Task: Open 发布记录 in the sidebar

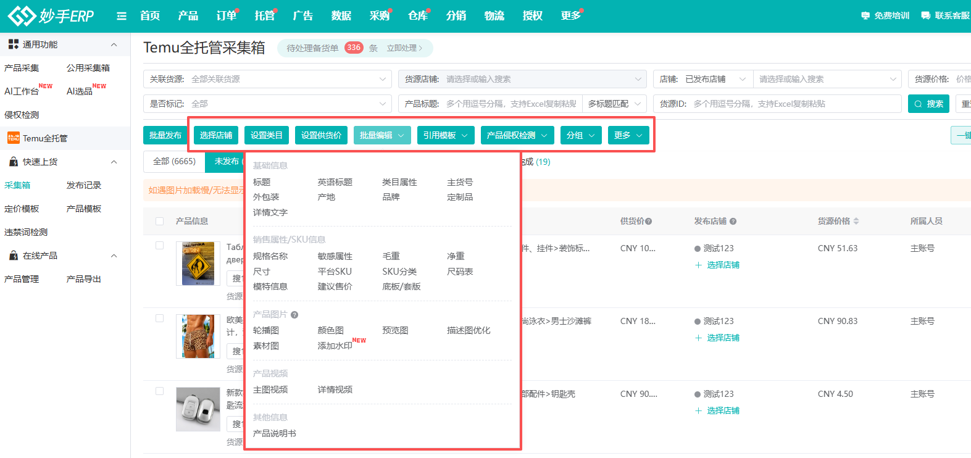Action: click(84, 185)
